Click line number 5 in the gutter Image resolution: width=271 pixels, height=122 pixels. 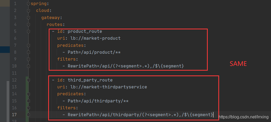click(15, 31)
